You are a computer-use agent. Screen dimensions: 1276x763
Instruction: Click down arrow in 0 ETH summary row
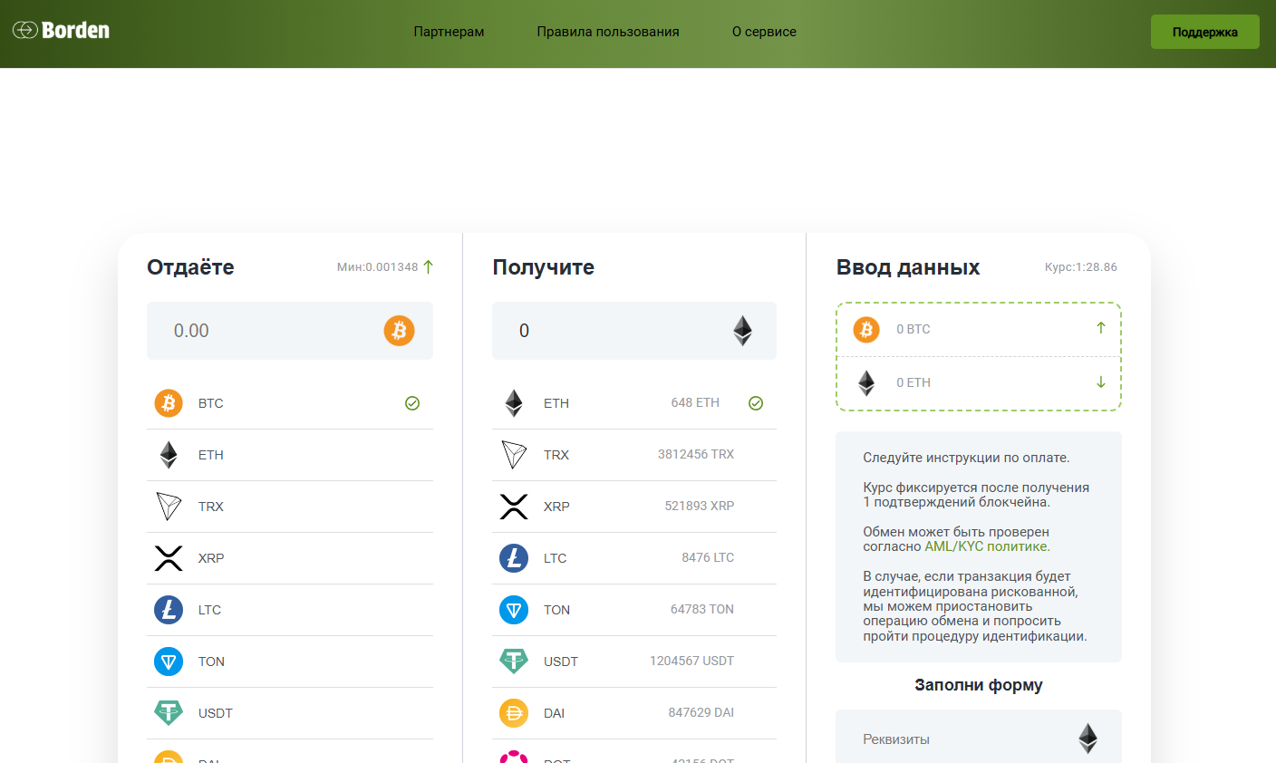1100,382
